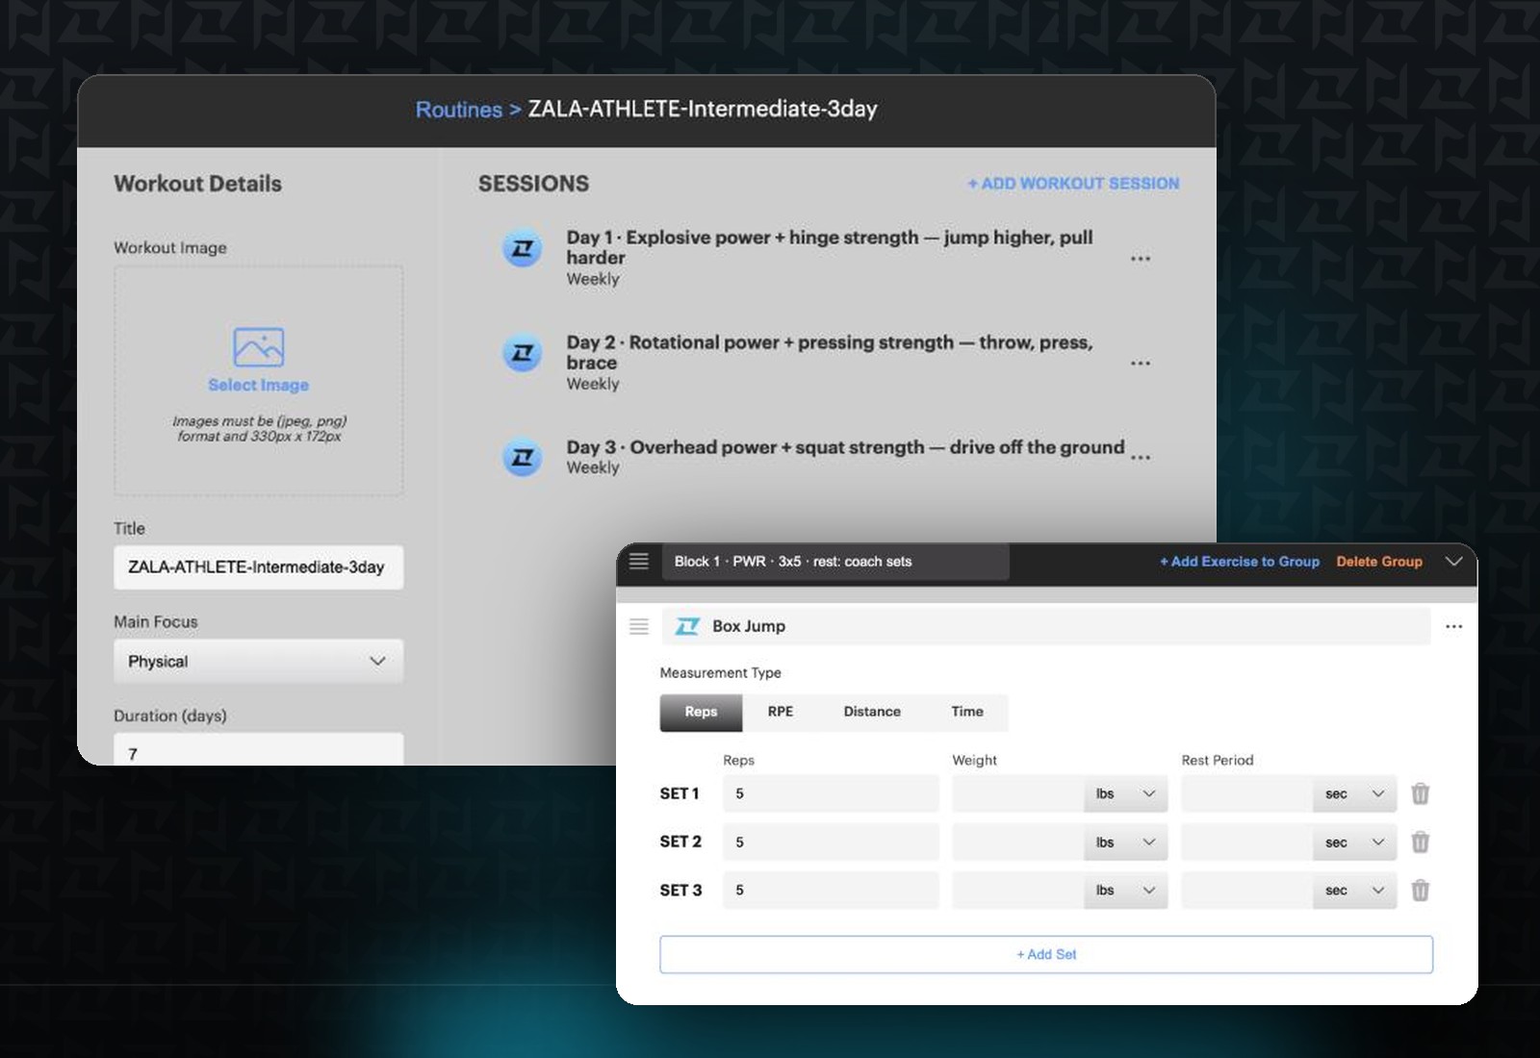1540x1058 pixels.
Task: Open the SET 1 rest period sec dropdown
Action: [x=1354, y=793]
